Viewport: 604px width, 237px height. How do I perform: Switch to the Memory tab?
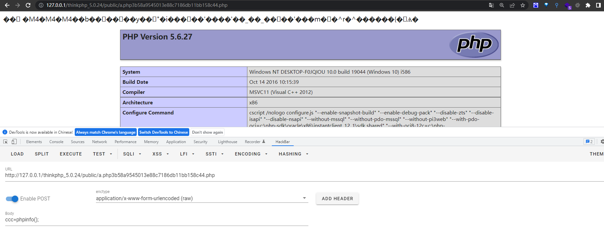pos(151,142)
